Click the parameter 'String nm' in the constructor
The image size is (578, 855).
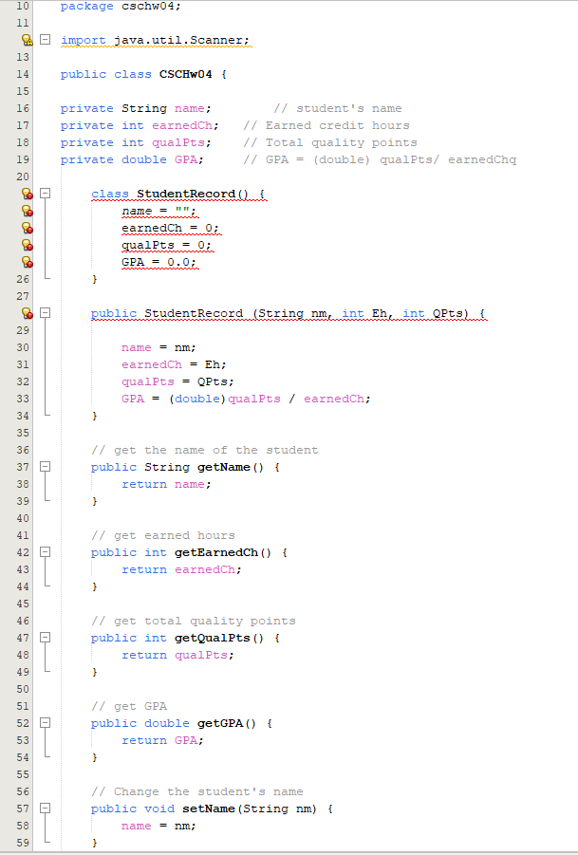(x=292, y=313)
